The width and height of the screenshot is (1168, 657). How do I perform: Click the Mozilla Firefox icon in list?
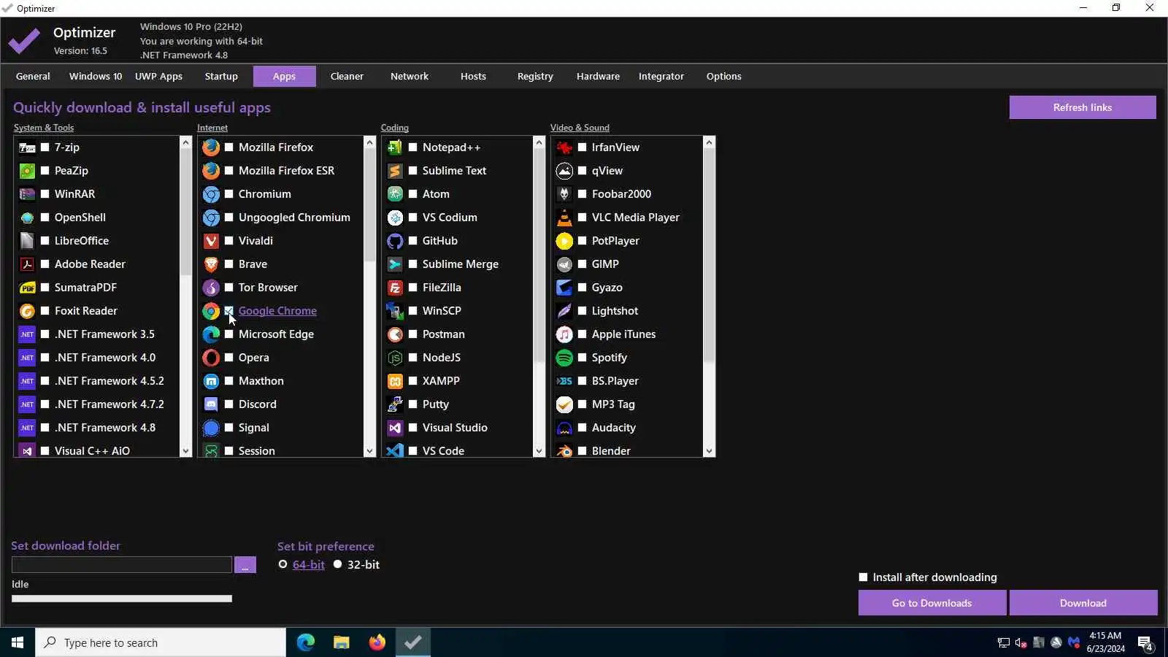pyautogui.click(x=211, y=147)
